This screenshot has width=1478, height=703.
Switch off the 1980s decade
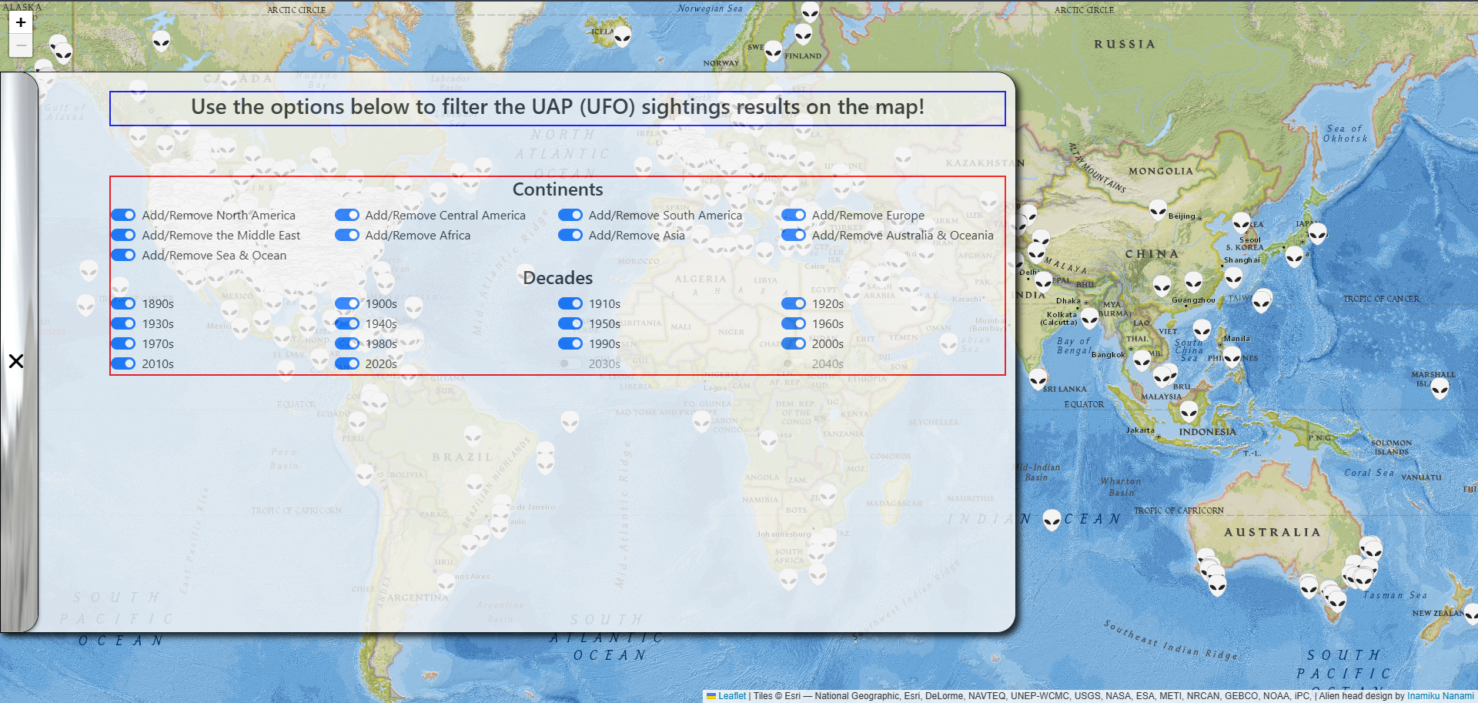[347, 344]
